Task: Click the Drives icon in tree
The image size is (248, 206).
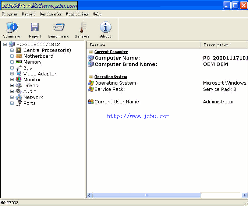Action: pos(19,85)
